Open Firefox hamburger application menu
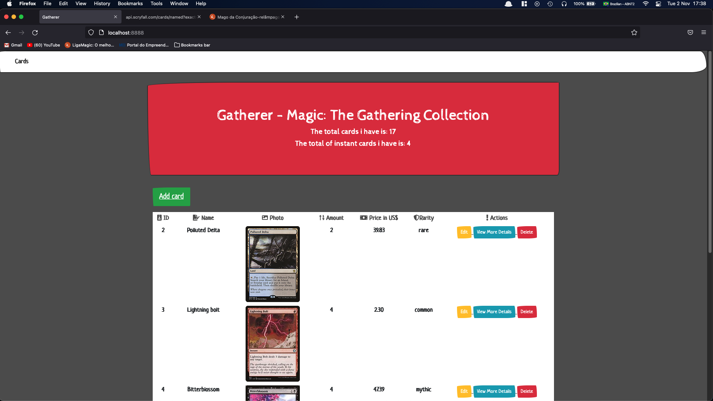Image resolution: width=713 pixels, height=401 pixels. [704, 33]
